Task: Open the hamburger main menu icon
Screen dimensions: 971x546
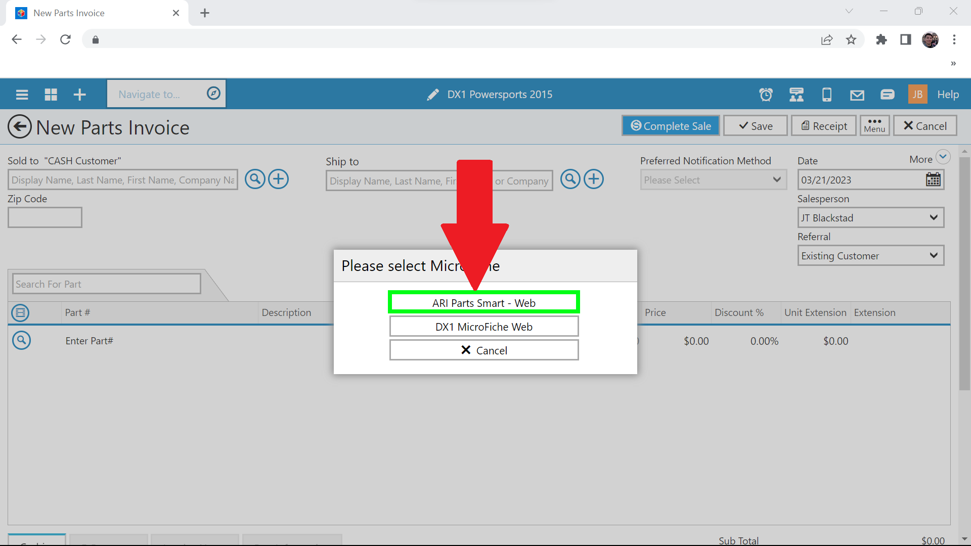Action: [22, 95]
